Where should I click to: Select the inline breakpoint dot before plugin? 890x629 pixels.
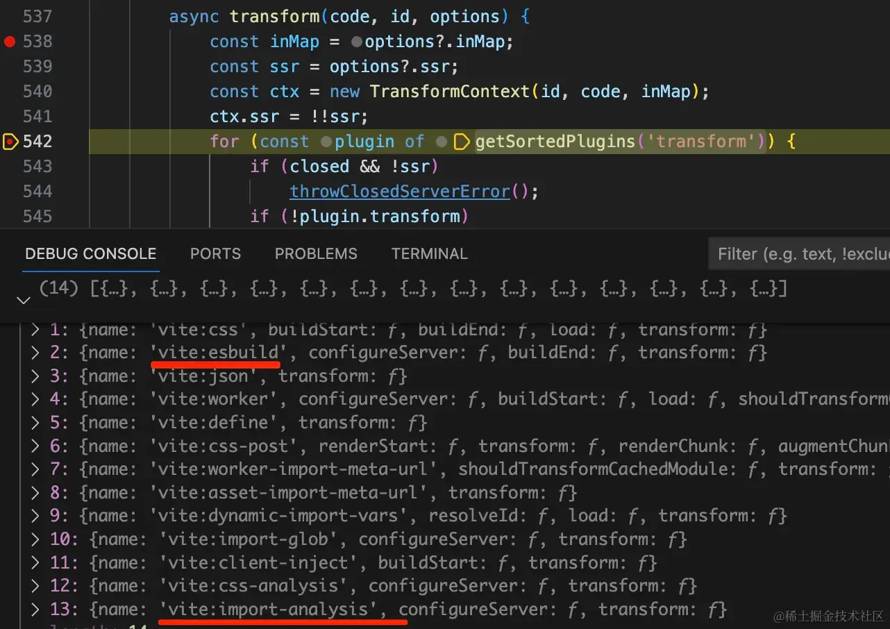point(326,142)
